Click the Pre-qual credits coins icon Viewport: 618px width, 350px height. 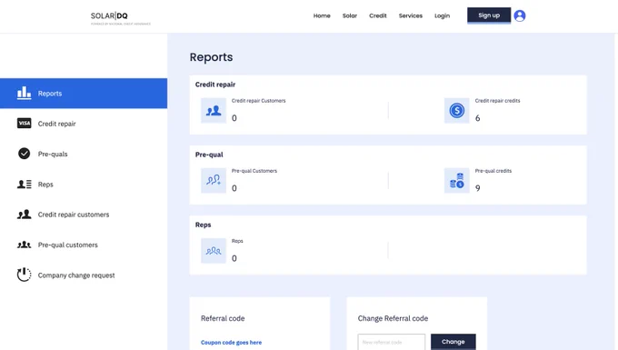pyautogui.click(x=457, y=181)
